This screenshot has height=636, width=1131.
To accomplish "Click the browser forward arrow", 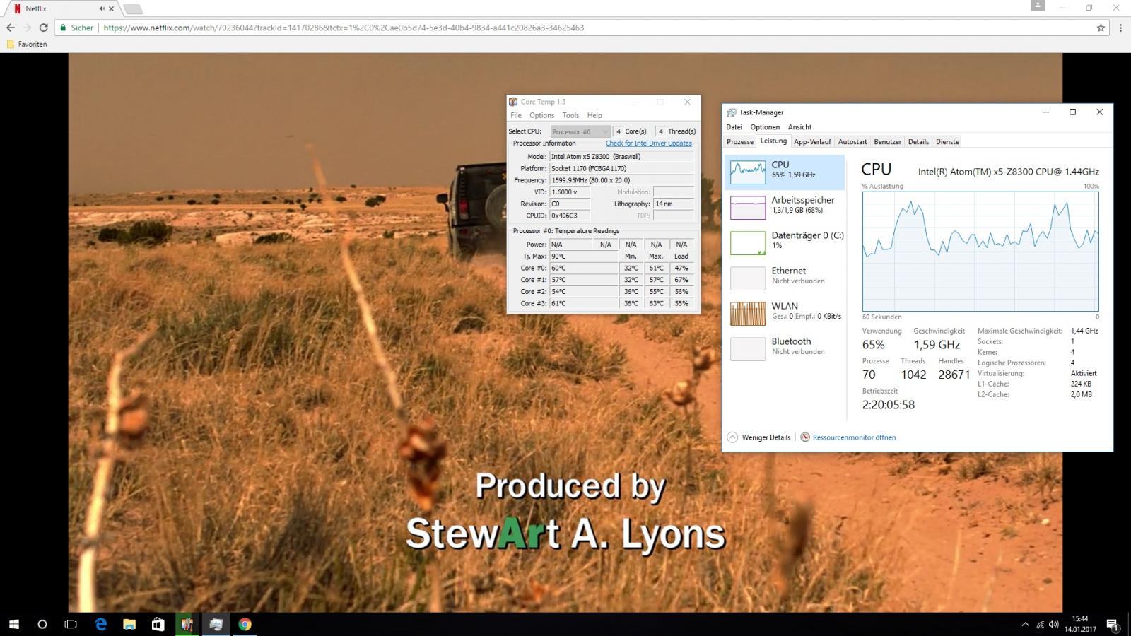I will 27,28.
